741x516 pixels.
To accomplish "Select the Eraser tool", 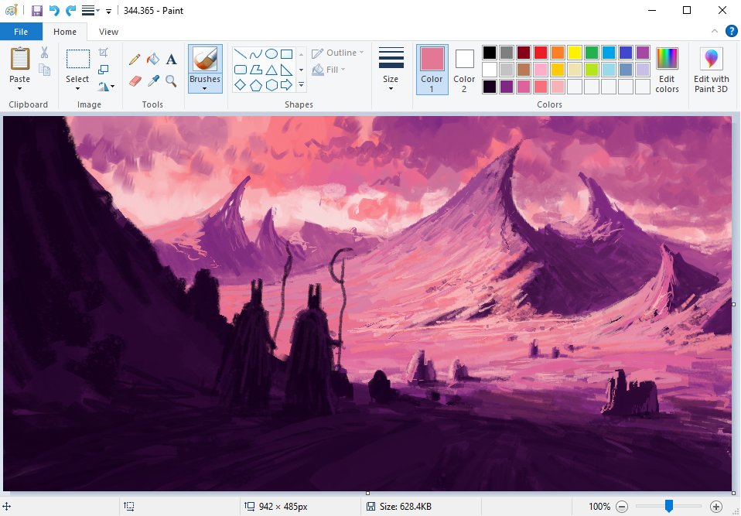I will click(135, 80).
